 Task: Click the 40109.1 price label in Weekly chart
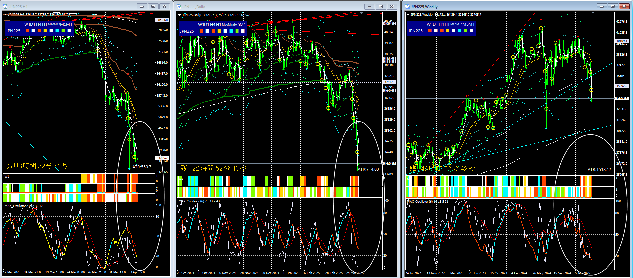tap(622, 41)
